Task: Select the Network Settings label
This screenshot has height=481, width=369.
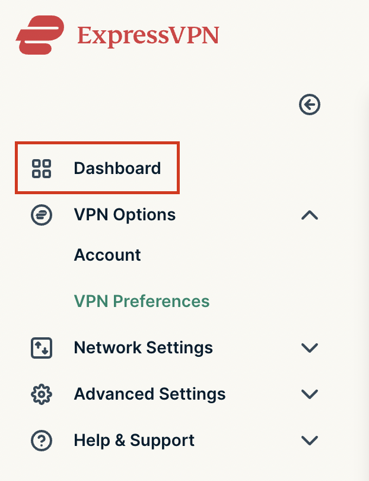Action: point(144,347)
